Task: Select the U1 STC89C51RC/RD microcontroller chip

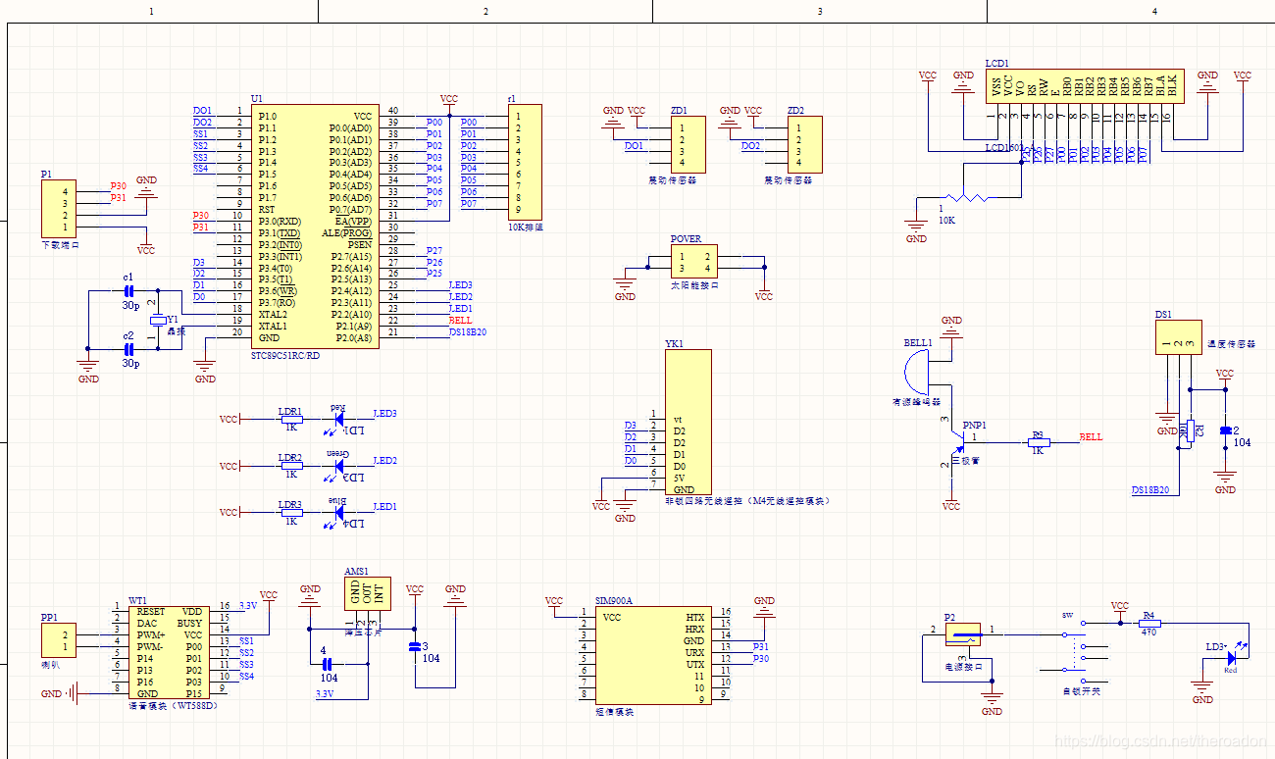Action: 314,227
